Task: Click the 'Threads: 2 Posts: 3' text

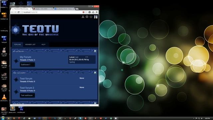Action: click(27, 60)
